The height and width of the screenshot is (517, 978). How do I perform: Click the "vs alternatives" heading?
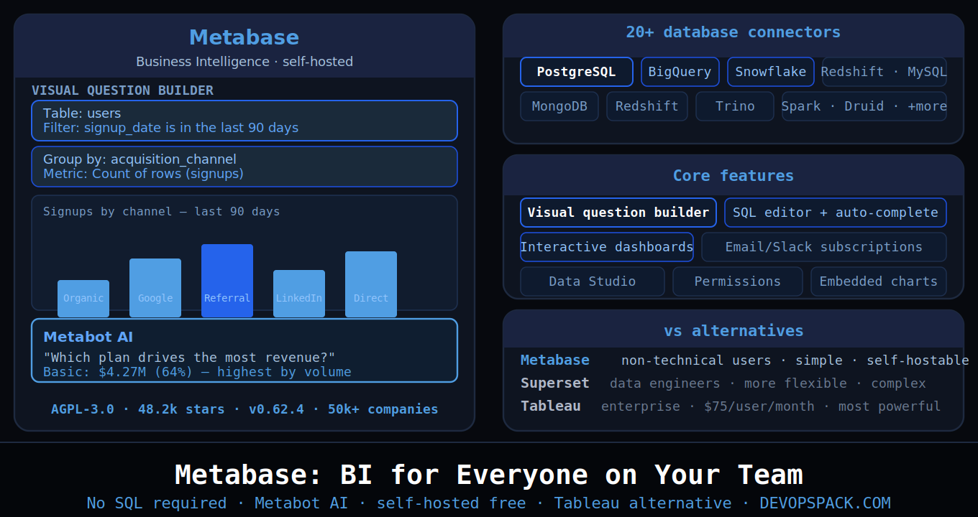tap(733, 331)
